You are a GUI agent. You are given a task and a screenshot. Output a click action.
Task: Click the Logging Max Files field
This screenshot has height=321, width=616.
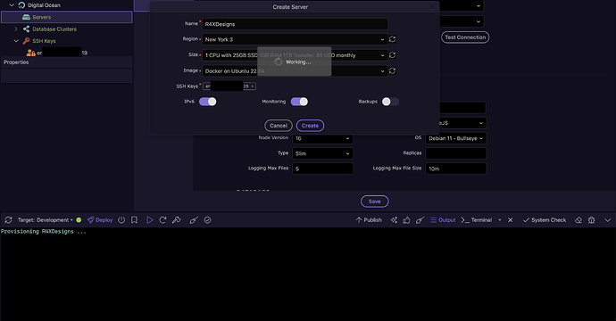(322, 169)
